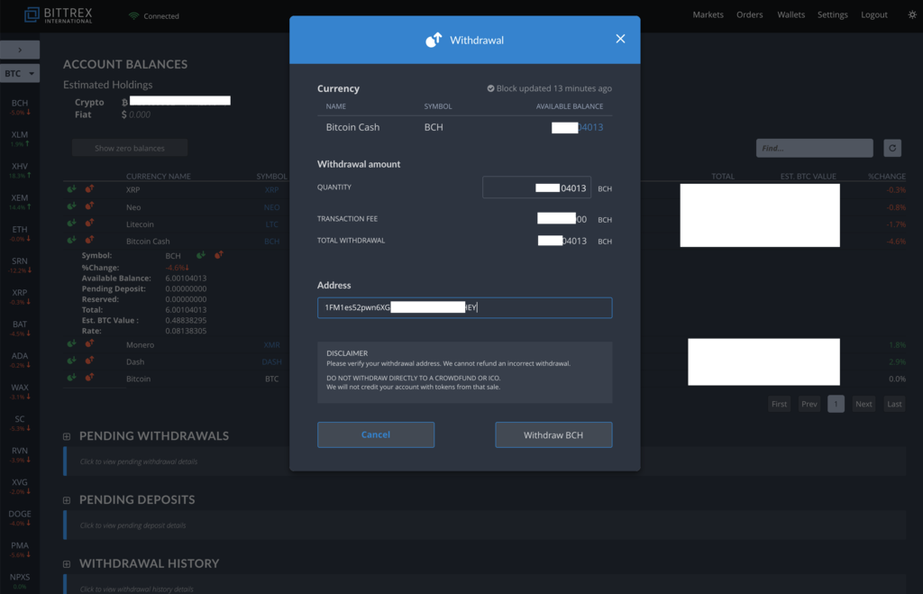Expand the Withdrawal History section
The height and width of the screenshot is (594, 923).
pyautogui.click(x=67, y=564)
